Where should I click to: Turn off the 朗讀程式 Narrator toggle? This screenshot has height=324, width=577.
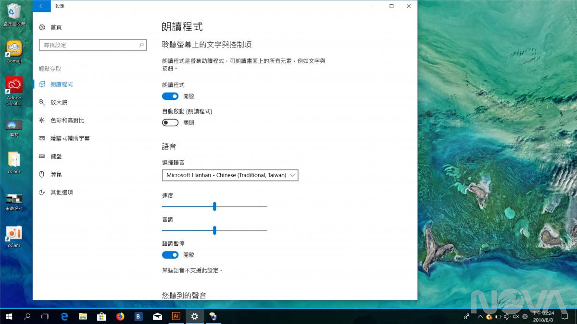coord(170,96)
